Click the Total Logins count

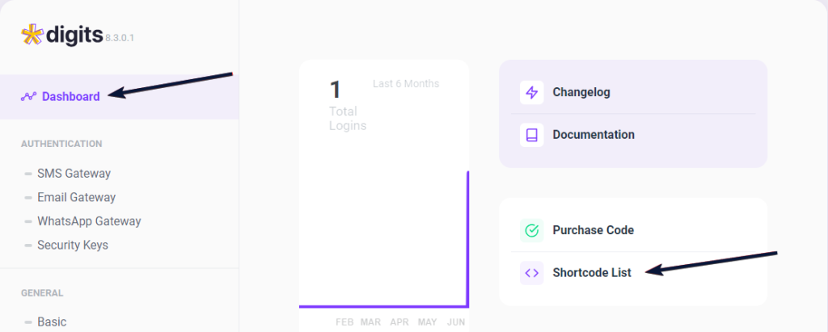[x=336, y=90]
